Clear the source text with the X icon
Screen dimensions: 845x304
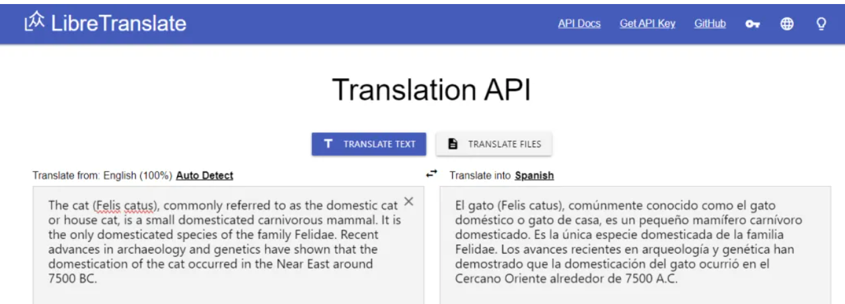(x=408, y=202)
